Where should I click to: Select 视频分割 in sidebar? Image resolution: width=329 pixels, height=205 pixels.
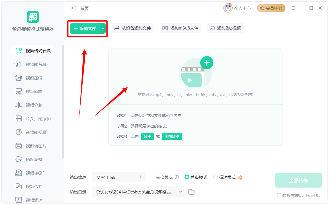coord(33,105)
